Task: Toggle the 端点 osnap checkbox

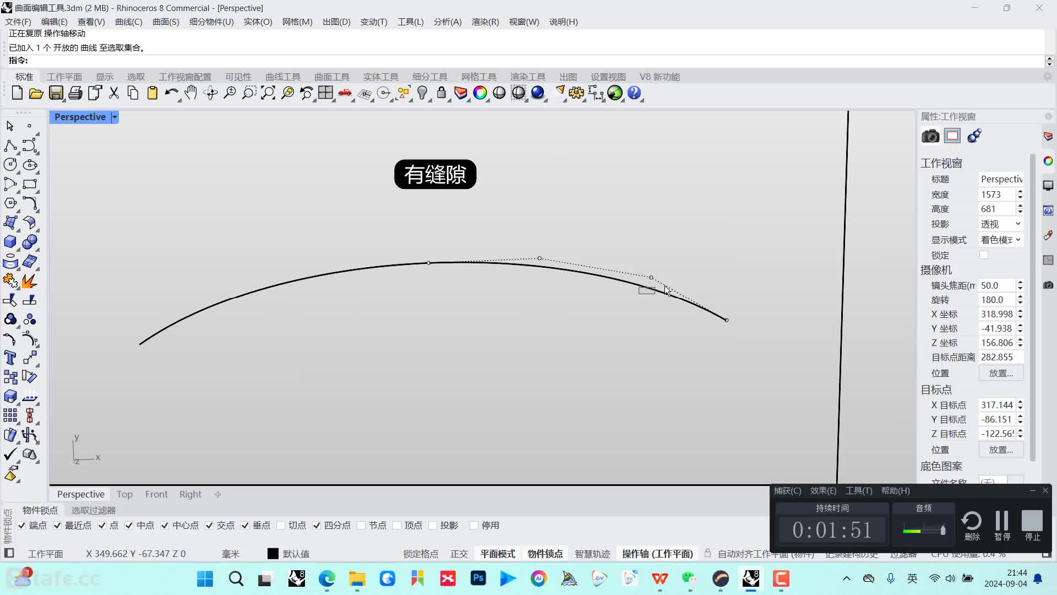Action: pos(21,526)
